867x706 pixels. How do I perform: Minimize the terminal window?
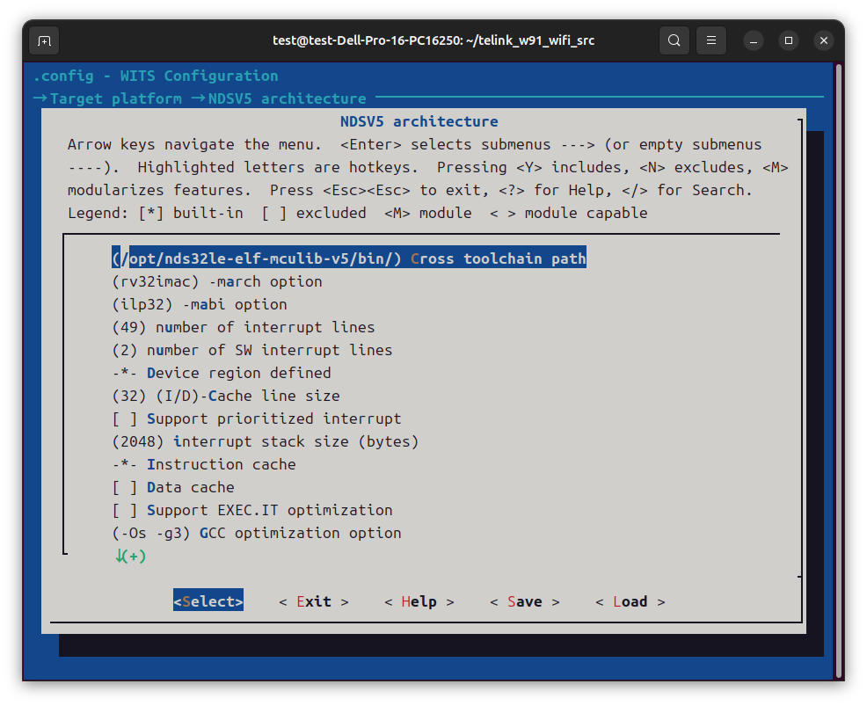click(753, 41)
